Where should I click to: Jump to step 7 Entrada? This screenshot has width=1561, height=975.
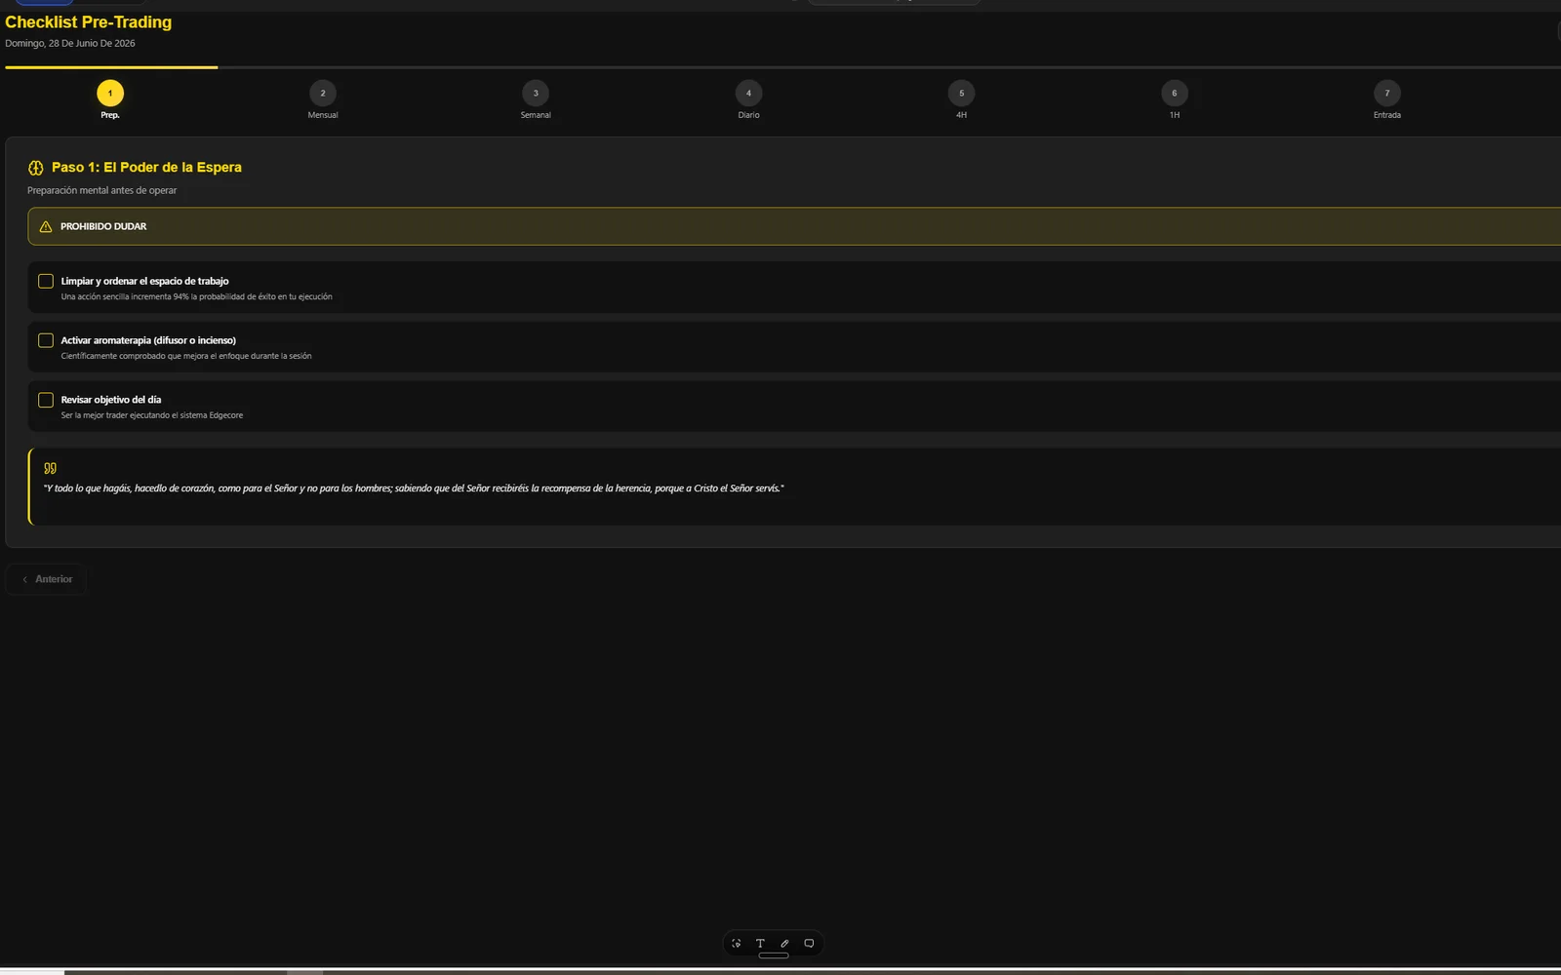(1387, 94)
